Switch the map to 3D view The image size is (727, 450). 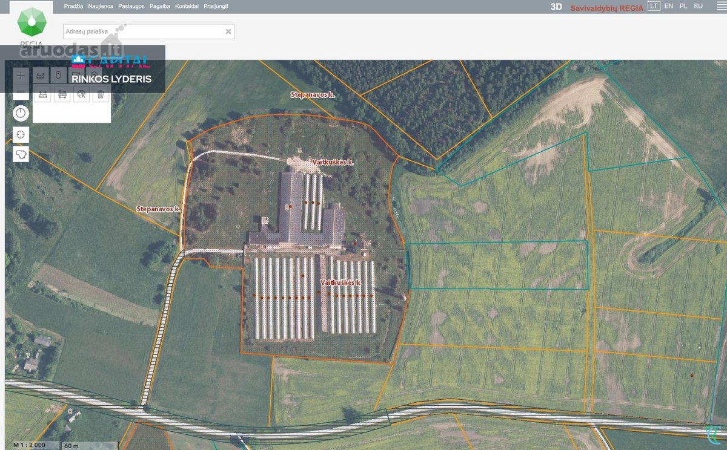pyautogui.click(x=556, y=7)
